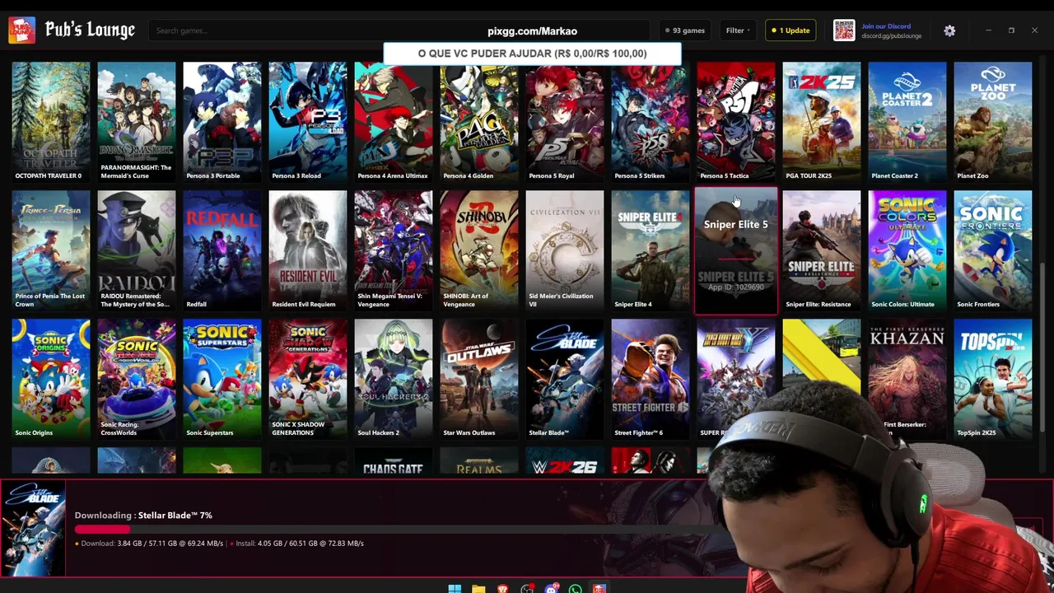Open OCTOPATH TRAVELER 0 game card
Viewport: 1054px width, 593px height.
click(51, 122)
